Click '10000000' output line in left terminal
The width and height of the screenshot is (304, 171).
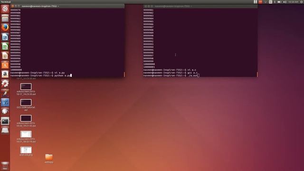[16, 70]
